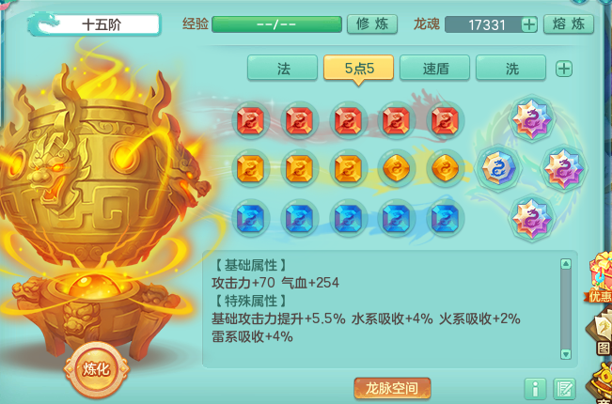Image resolution: width=612 pixels, height=404 pixels.
Task: Click the green 经验 progress bar
Action: pos(276,24)
